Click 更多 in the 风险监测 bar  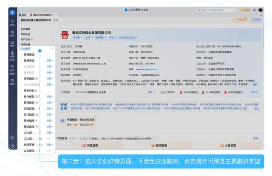pyautogui.click(x=256, y=138)
